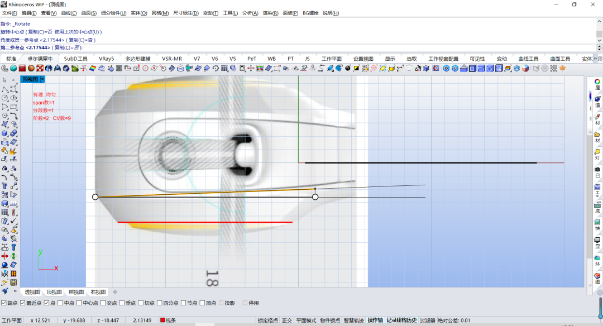The width and height of the screenshot is (603, 326).
Task: Enable the 切点 osnap checkbox
Action: click(141, 303)
